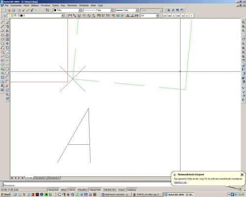This screenshot has height=197, width=246.
Task: Toggle POLÁRIS tracking in status bar
Action: click(x=82, y=190)
